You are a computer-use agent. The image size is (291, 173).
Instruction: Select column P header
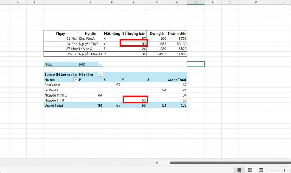213,2
